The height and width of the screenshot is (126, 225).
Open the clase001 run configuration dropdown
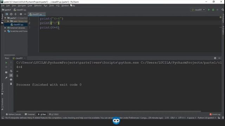click(x=198, y=10)
